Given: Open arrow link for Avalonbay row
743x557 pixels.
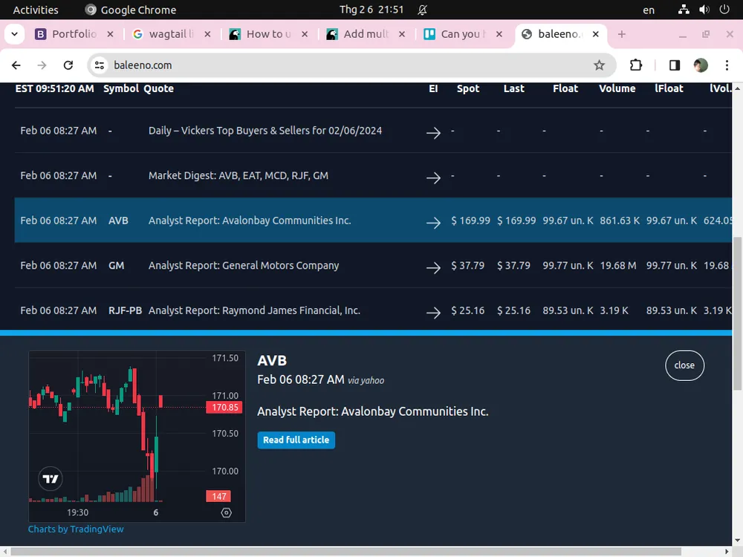Looking at the screenshot, I should coord(433,223).
